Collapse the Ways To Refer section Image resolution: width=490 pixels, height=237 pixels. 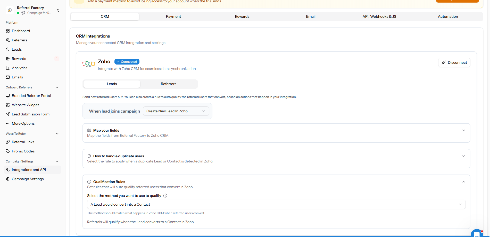[x=57, y=134]
